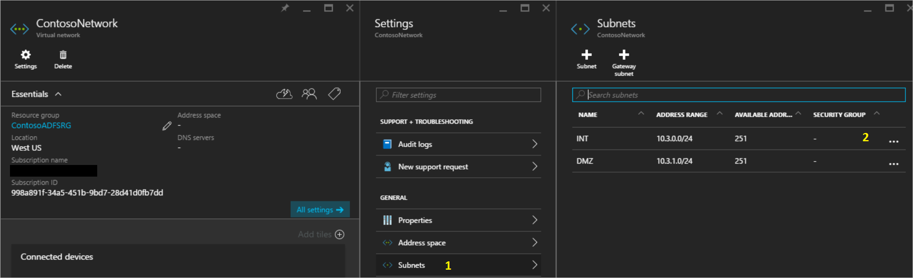
Task: Click address range 10.3.0.0/24
Action: click(x=674, y=139)
